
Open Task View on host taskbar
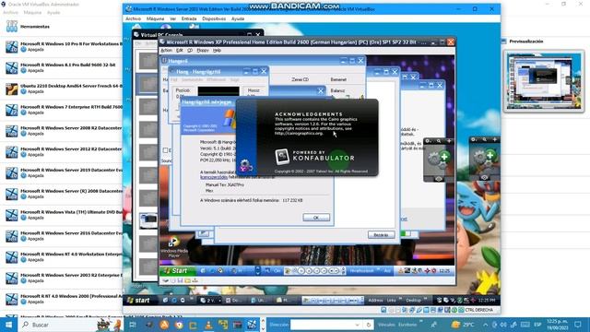click(133, 325)
